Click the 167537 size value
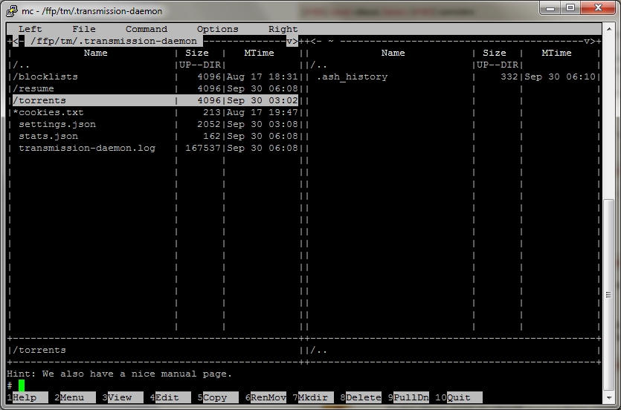Viewport: 621px width, 410px height. tap(203, 148)
